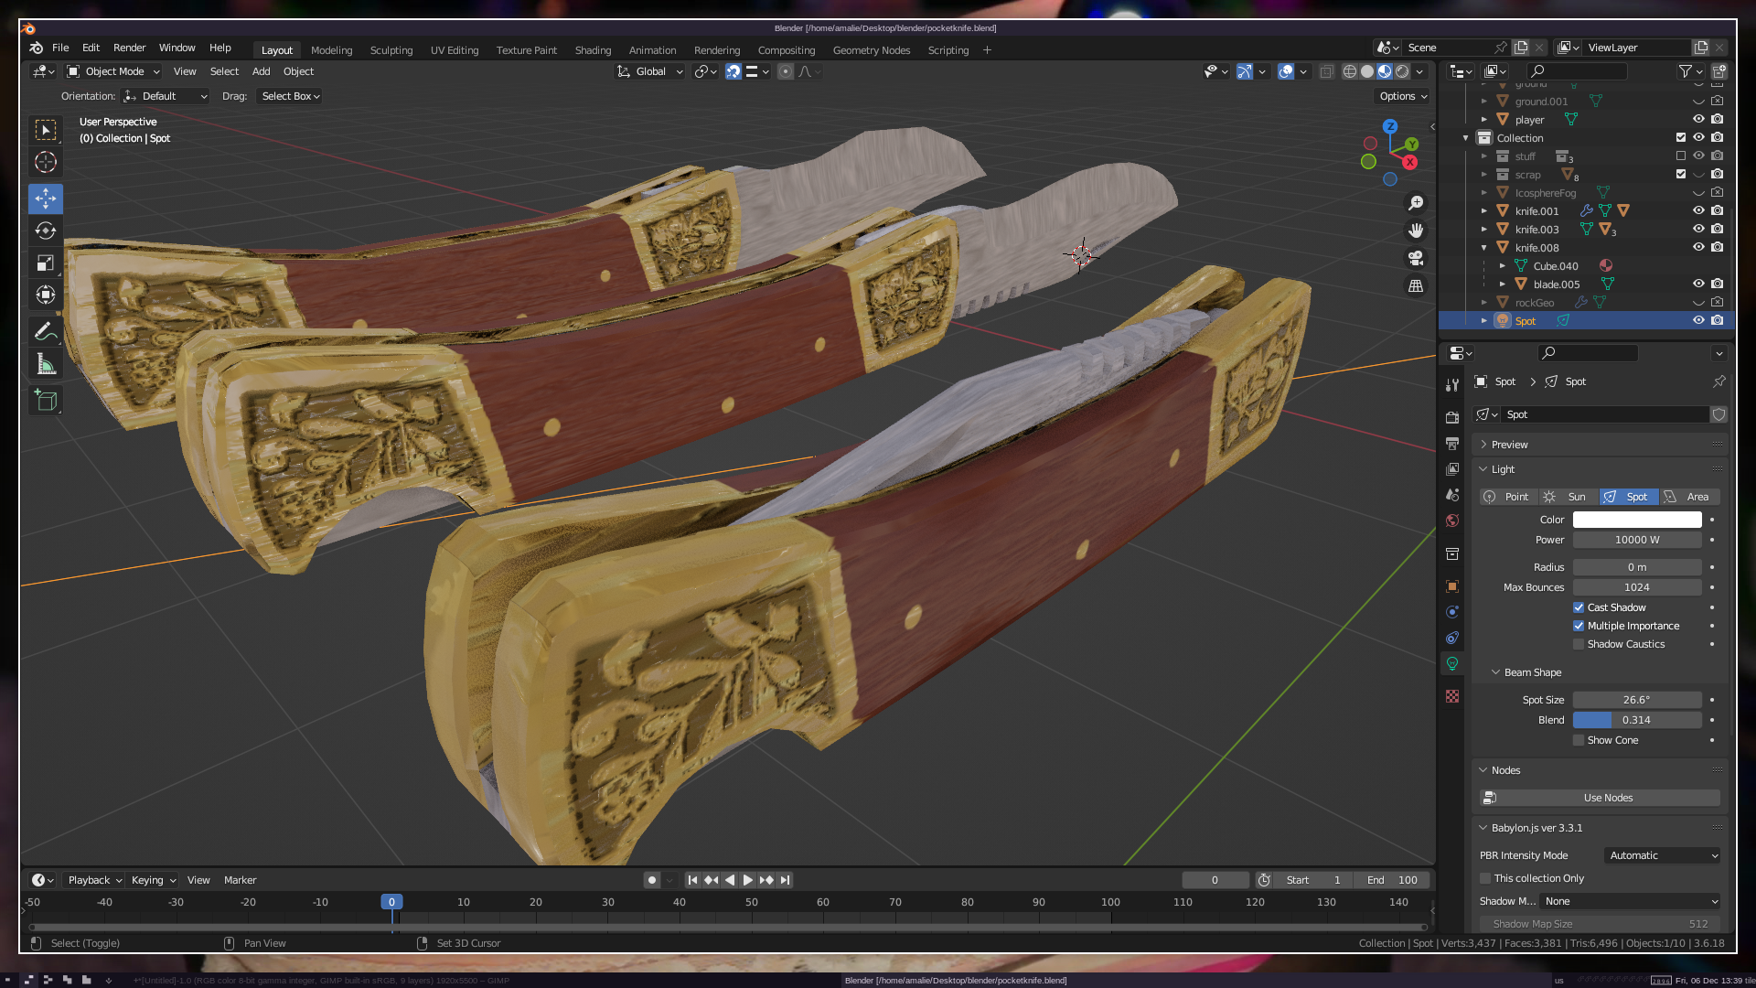
Task: Activate the Annotate pencil tool
Action: click(45, 331)
